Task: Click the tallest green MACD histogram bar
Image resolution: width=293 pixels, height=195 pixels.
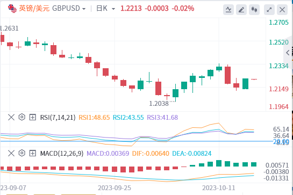Action: click(x=219, y=163)
